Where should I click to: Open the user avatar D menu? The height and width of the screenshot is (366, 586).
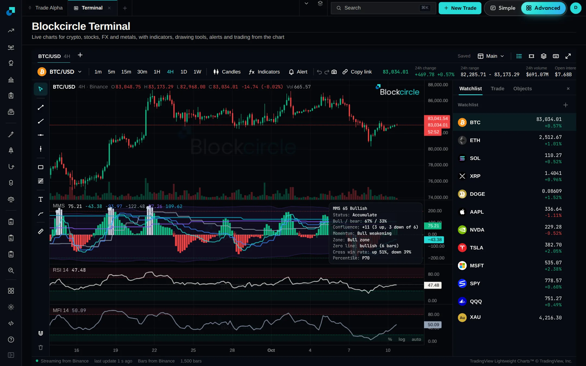576,8
